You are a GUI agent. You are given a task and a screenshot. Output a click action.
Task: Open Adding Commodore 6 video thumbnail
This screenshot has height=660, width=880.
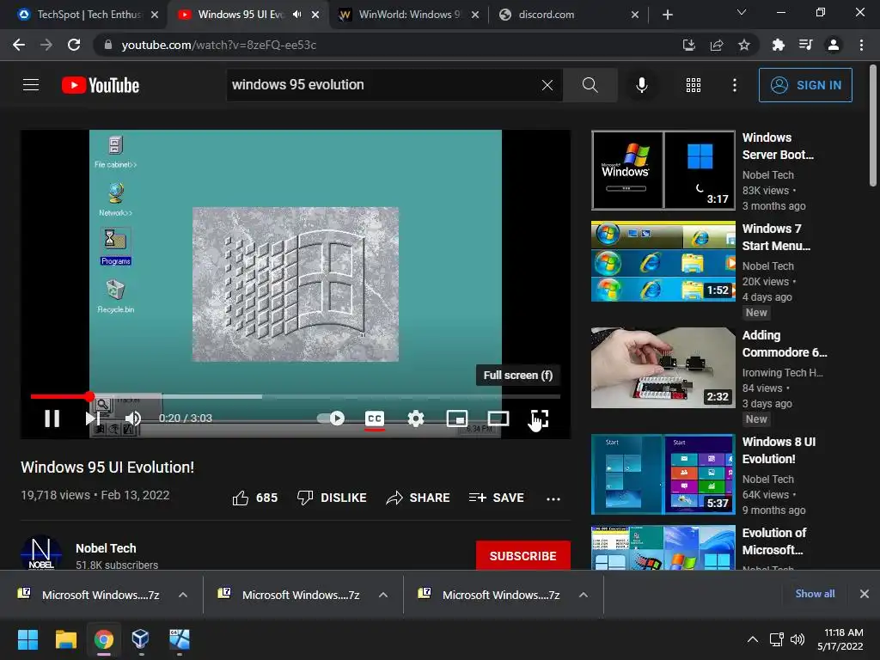(x=663, y=368)
